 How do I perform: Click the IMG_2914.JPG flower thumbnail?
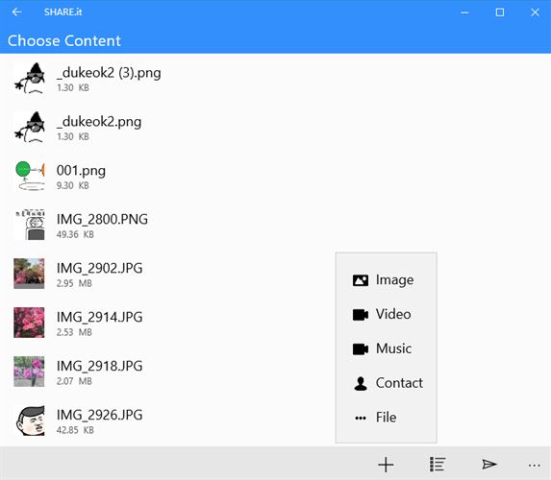pos(29,323)
